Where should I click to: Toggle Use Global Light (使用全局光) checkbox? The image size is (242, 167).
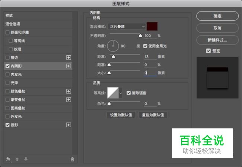145,46
